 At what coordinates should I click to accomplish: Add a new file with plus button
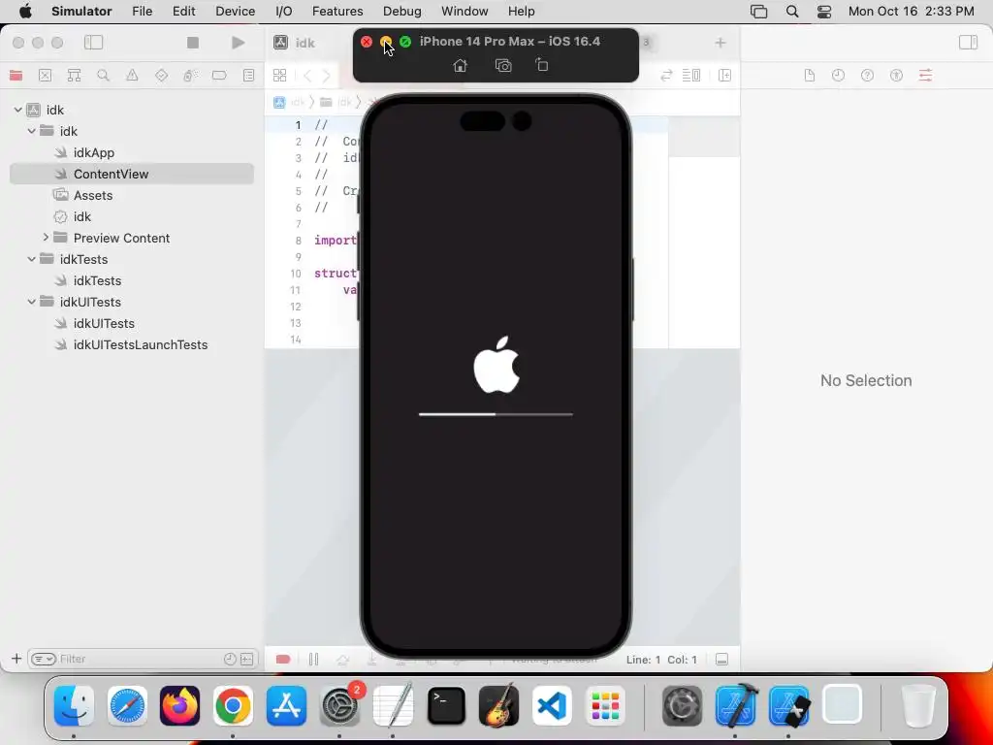(x=16, y=659)
